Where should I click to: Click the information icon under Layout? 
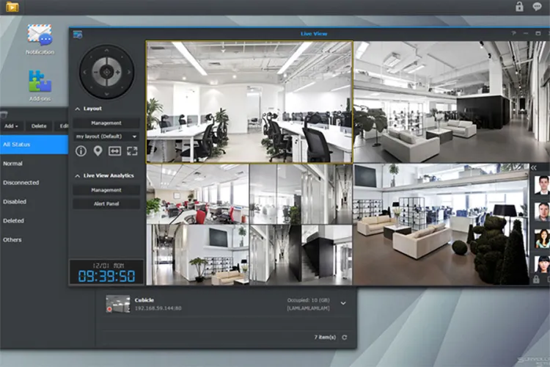click(81, 151)
